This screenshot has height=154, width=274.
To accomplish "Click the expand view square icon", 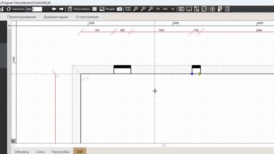I will coord(204,9).
